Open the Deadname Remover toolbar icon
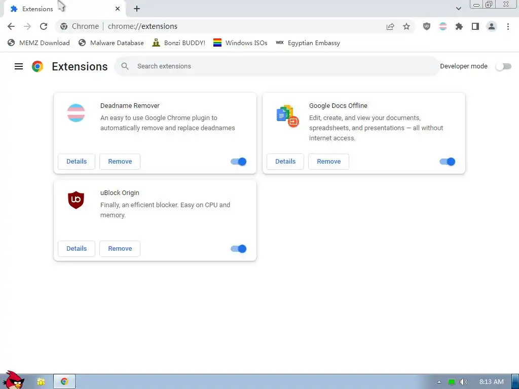The width and height of the screenshot is (519, 389). click(443, 26)
